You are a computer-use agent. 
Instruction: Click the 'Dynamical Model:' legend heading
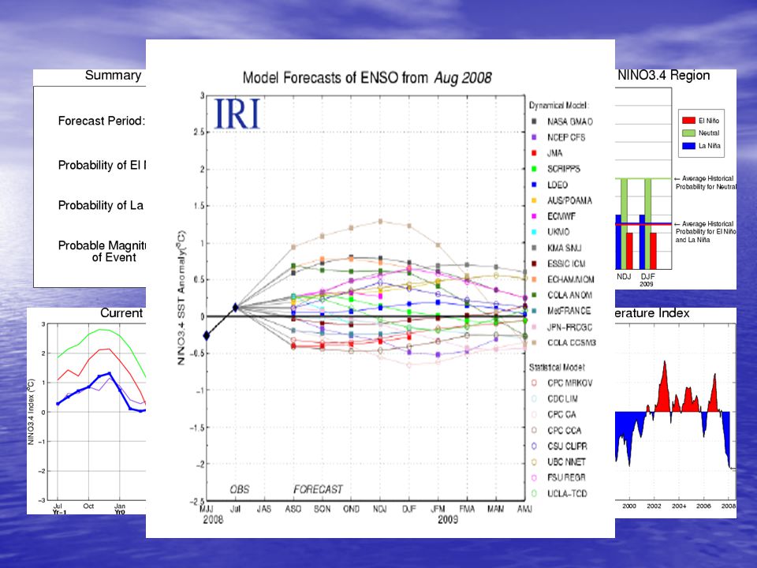tap(559, 105)
